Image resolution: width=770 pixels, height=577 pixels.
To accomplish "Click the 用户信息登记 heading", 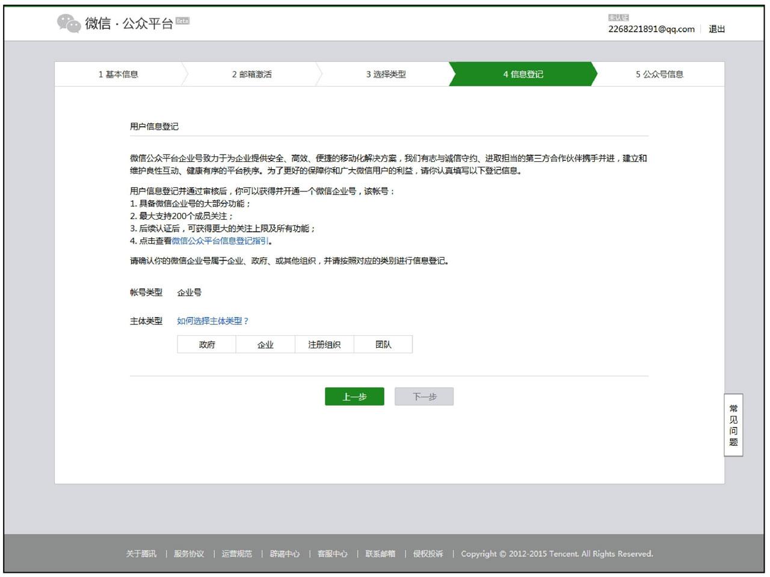I will tap(154, 126).
